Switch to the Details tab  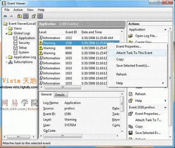(x=60, y=95)
